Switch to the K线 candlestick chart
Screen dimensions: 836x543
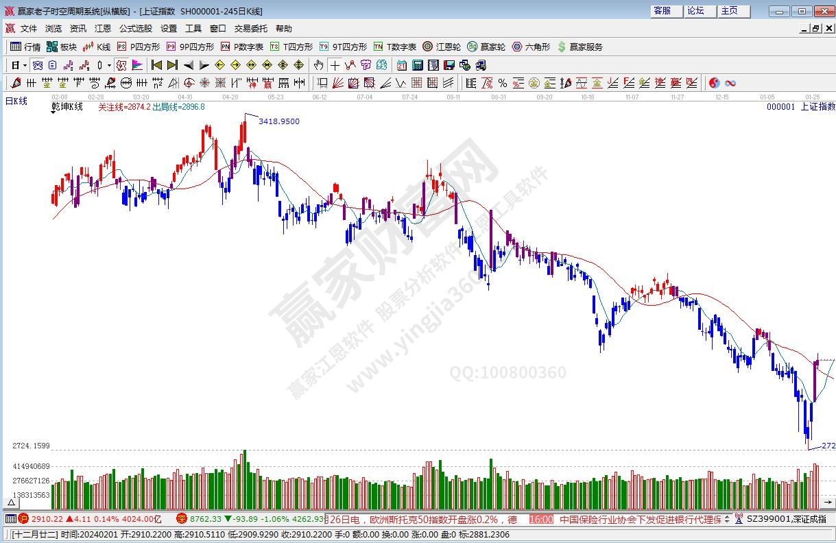97,47
